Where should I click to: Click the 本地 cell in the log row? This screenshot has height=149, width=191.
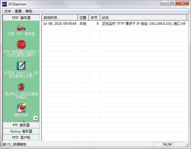point(83,24)
